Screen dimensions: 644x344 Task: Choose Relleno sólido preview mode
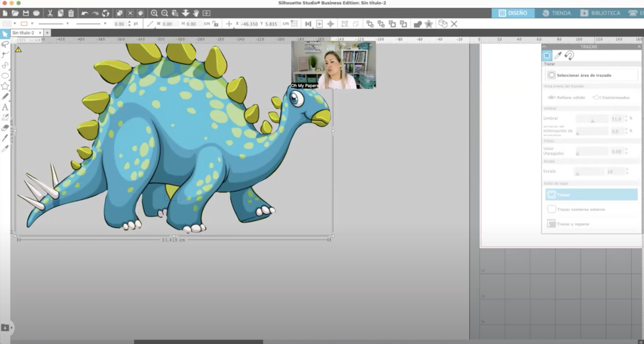point(566,97)
